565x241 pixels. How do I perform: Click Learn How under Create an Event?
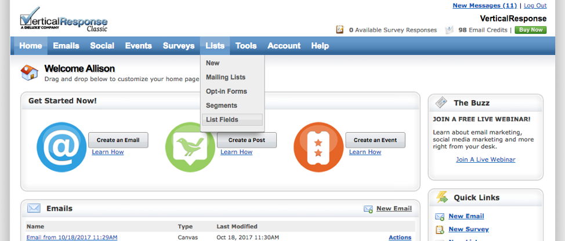tap(365, 152)
